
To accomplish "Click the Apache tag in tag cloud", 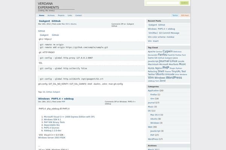I will click(151, 51).
